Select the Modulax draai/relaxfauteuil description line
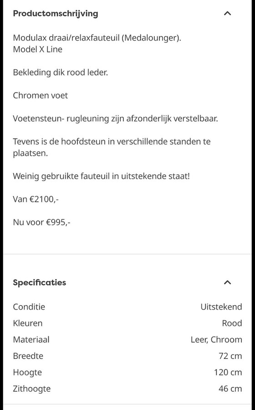The height and width of the screenshot is (410, 255). (x=97, y=38)
